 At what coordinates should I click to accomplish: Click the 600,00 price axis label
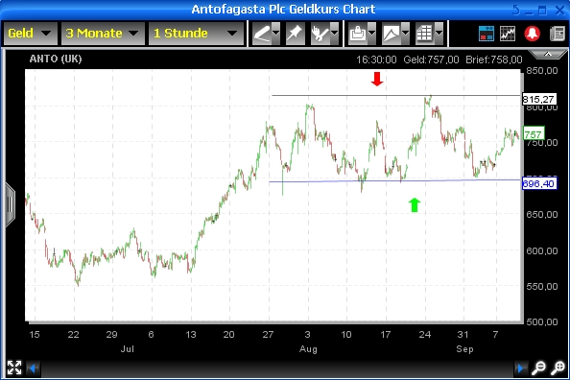(x=542, y=250)
